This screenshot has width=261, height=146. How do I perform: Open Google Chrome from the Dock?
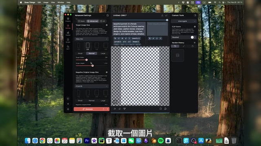click(42, 141)
